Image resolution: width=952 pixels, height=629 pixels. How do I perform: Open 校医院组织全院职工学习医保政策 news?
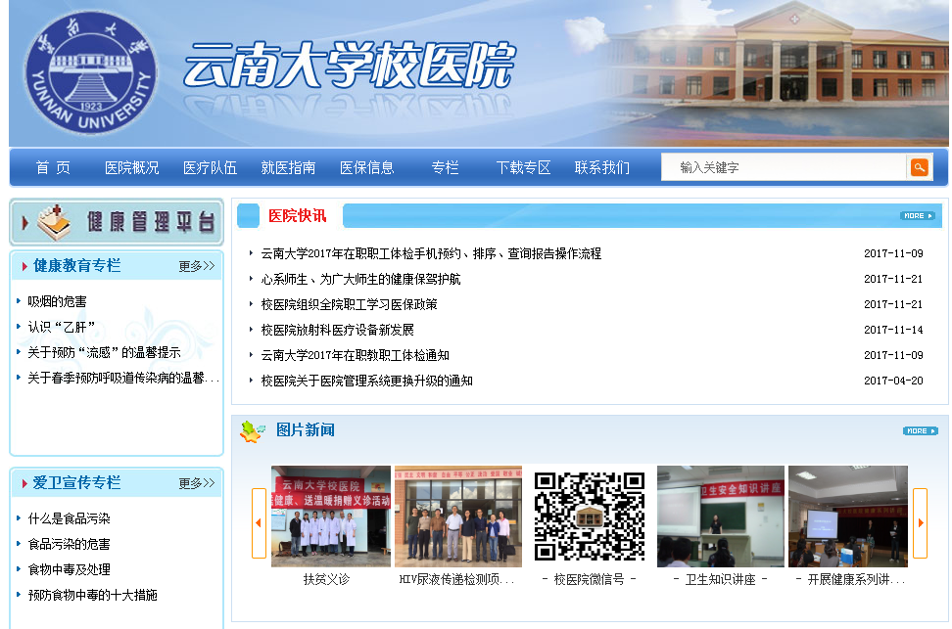[x=349, y=304]
